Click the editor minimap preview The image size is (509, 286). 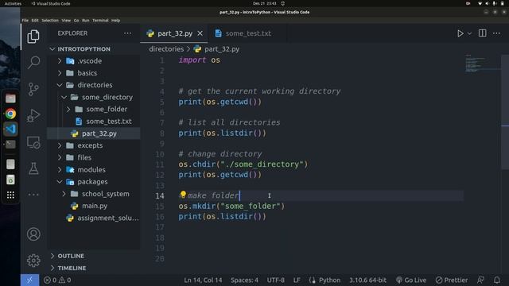point(482,64)
